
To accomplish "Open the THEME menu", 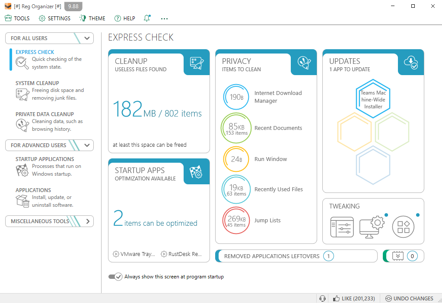I will pos(92,18).
